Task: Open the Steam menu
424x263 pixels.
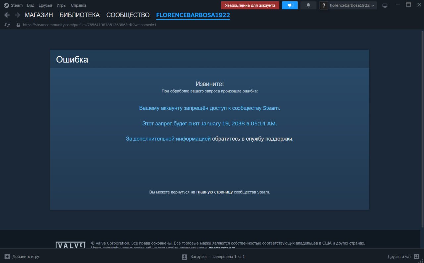Action: (x=13, y=5)
